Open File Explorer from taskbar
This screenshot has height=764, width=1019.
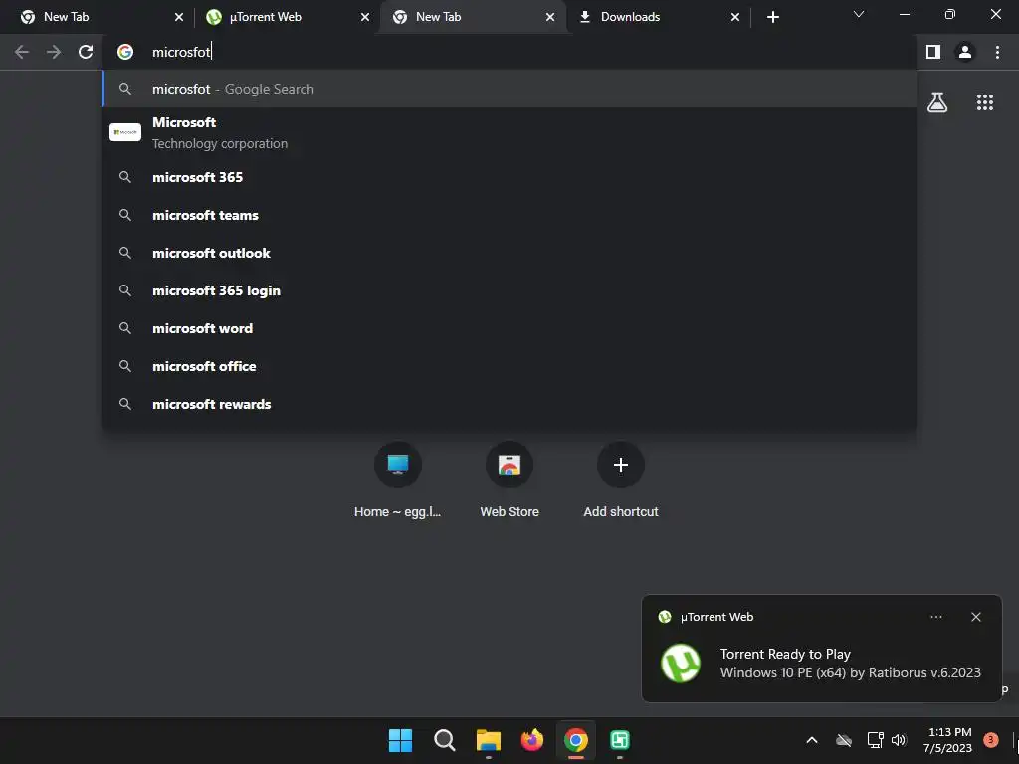tap(488, 740)
